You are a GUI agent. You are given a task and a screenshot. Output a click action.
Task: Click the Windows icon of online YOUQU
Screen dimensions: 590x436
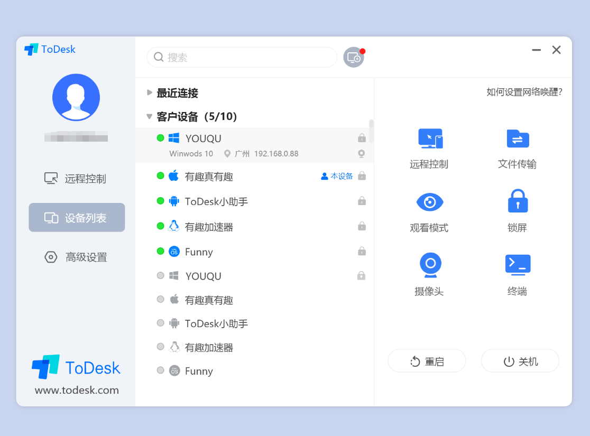tap(174, 138)
